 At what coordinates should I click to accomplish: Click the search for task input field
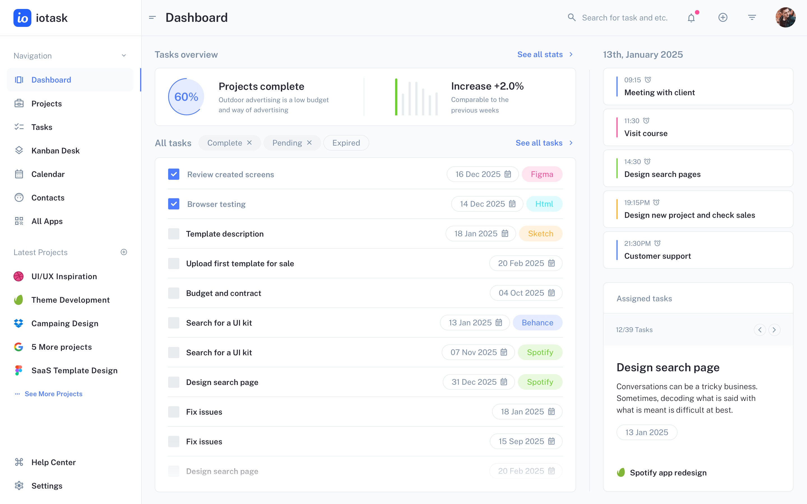625,18
